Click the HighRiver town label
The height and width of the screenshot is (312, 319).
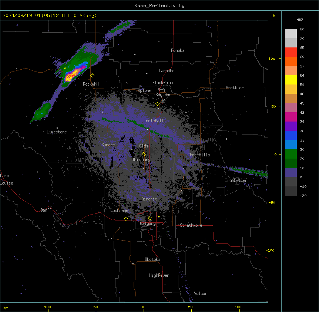click(159, 275)
